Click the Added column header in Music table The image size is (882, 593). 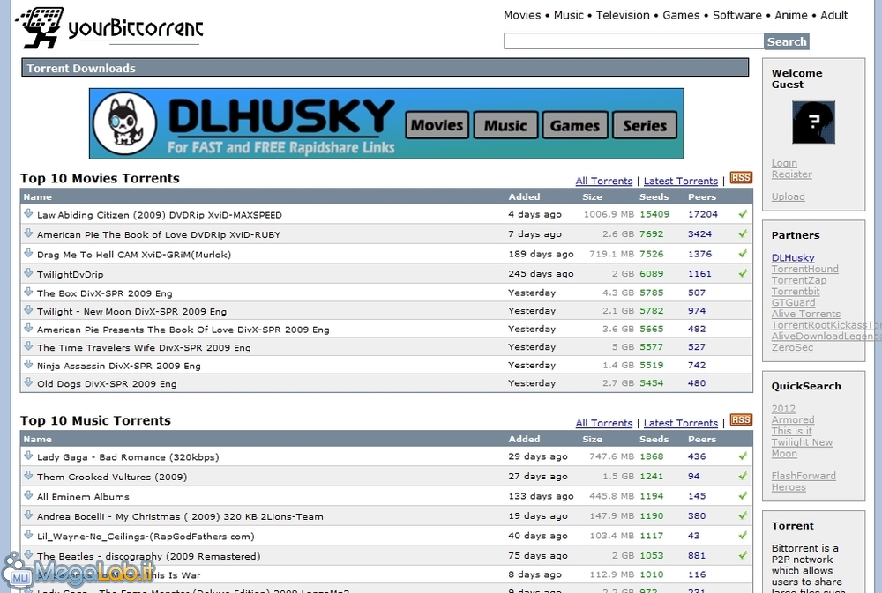(524, 439)
